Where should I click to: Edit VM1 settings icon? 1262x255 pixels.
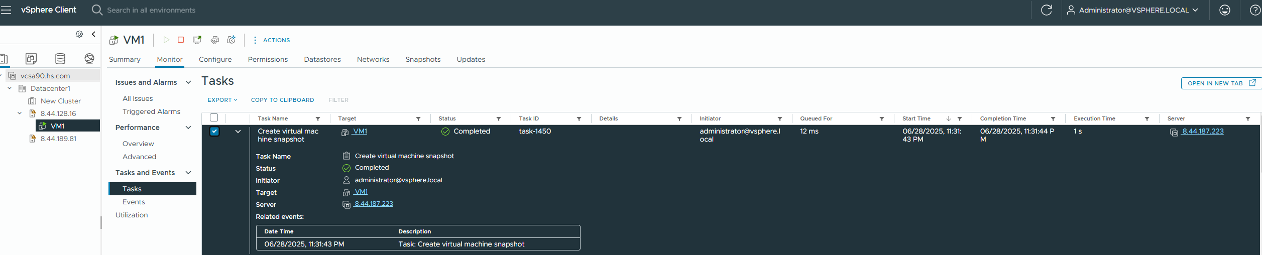click(x=214, y=40)
